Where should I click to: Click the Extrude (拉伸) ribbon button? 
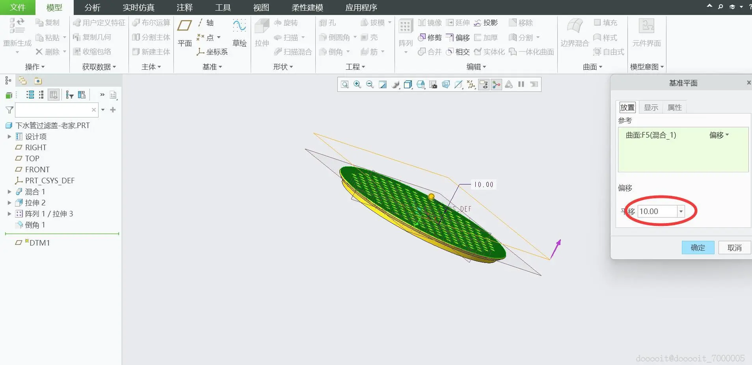262,33
